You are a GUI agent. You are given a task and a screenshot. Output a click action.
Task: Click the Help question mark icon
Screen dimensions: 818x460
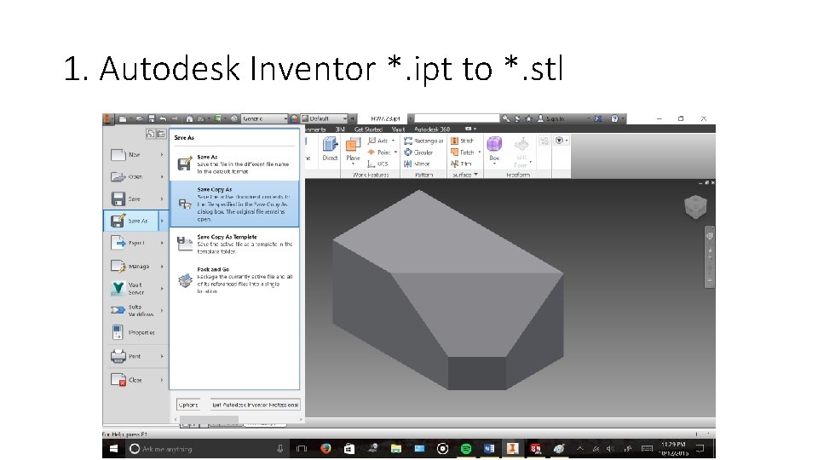pos(614,118)
